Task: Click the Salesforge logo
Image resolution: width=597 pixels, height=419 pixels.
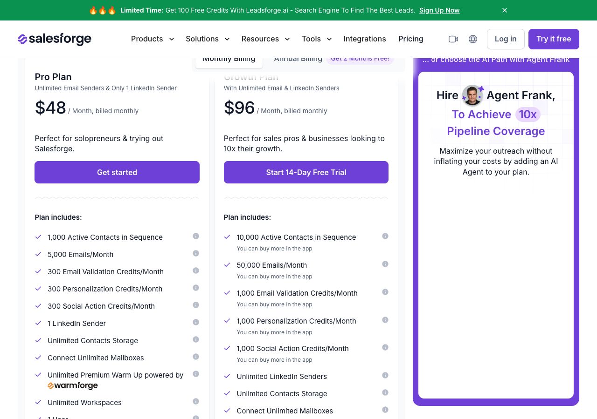Action: point(55,39)
